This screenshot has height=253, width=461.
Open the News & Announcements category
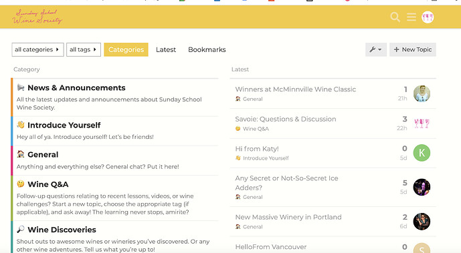pos(76,87)
